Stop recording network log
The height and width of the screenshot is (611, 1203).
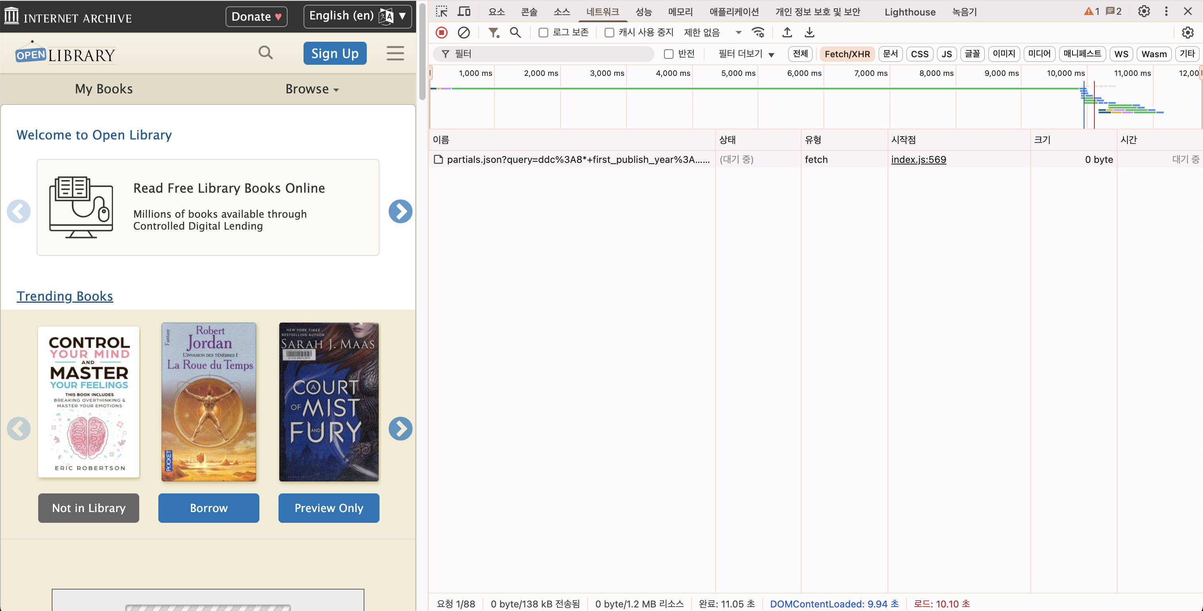click(x=441, y=33)
